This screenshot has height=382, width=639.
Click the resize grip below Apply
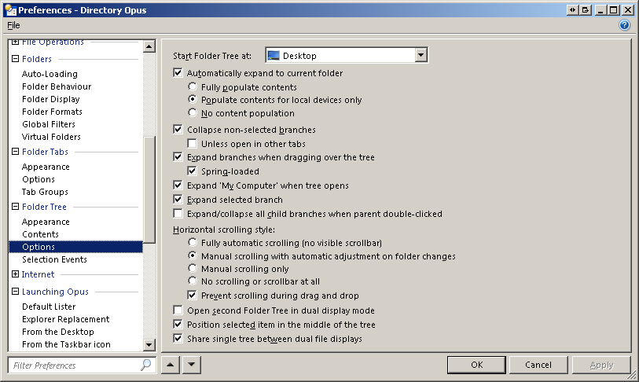(x=632, y=375)
